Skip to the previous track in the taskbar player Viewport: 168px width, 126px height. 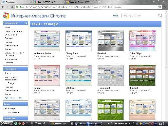point(84,124)
